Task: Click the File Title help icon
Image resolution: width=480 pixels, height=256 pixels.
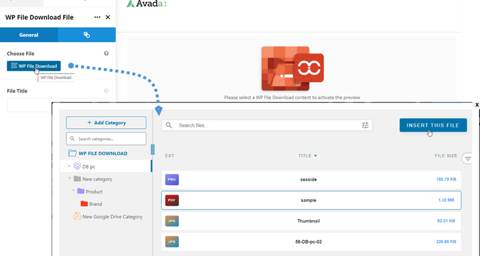Action: [106, 91]
